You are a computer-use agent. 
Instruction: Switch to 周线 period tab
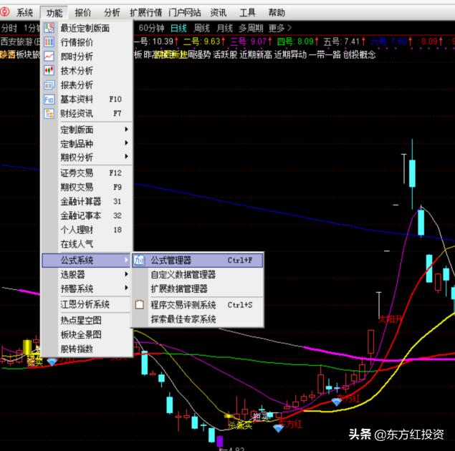point(201,28)
